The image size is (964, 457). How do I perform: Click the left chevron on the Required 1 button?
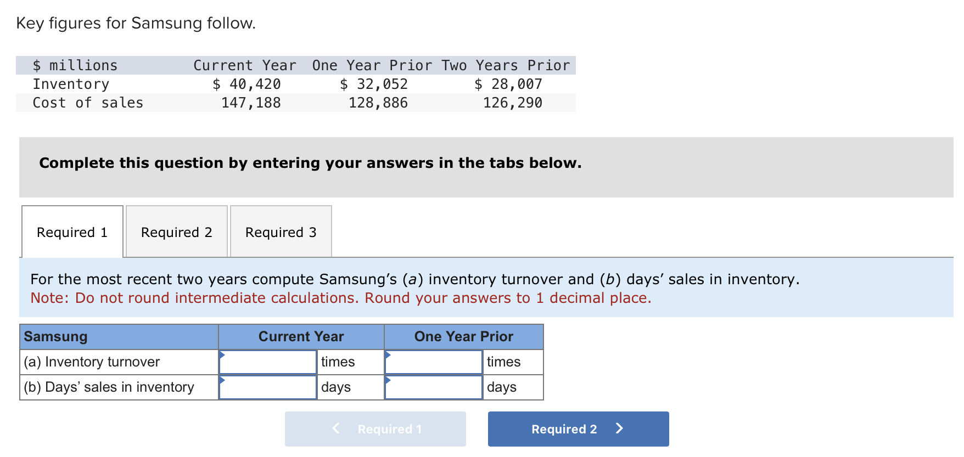335,429
